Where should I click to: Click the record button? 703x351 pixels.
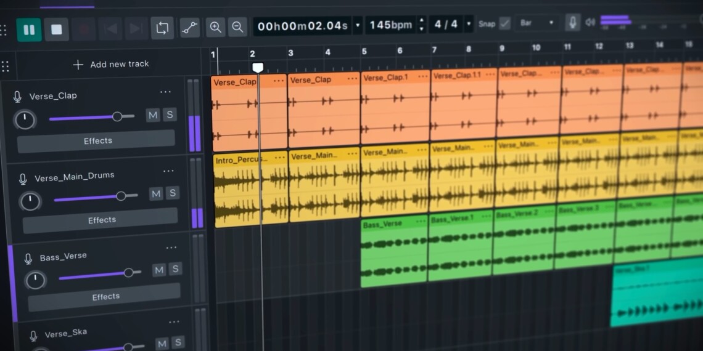coord(84,30)
